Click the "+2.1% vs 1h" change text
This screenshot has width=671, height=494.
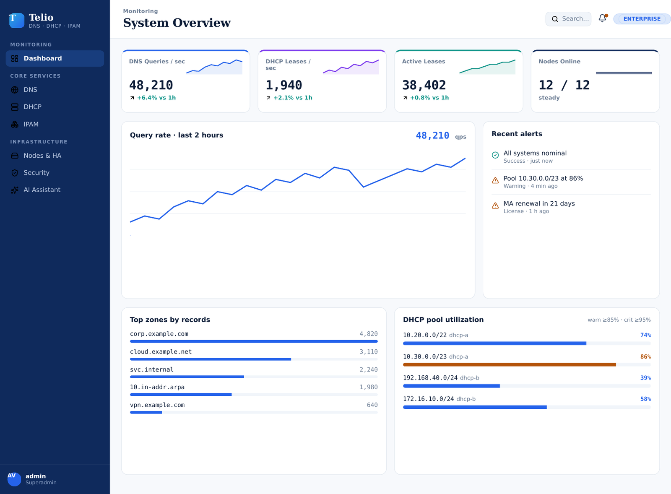coord(293,98)
